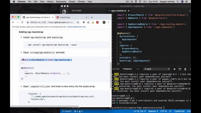The image size is (201, 113).
Task: Click the terminal command prompt
Action: click(x=137, y=108)
